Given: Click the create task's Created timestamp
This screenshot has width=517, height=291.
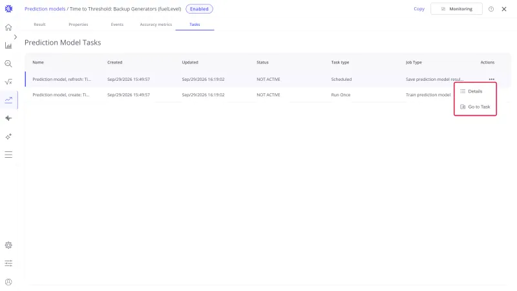Looking at the screenshot, I should click(128, 94).
